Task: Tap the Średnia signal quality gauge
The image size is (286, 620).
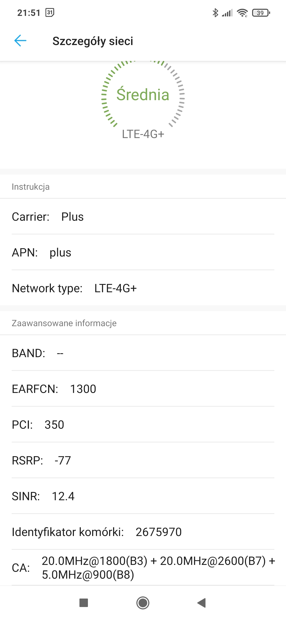Action: click(143, 95)
